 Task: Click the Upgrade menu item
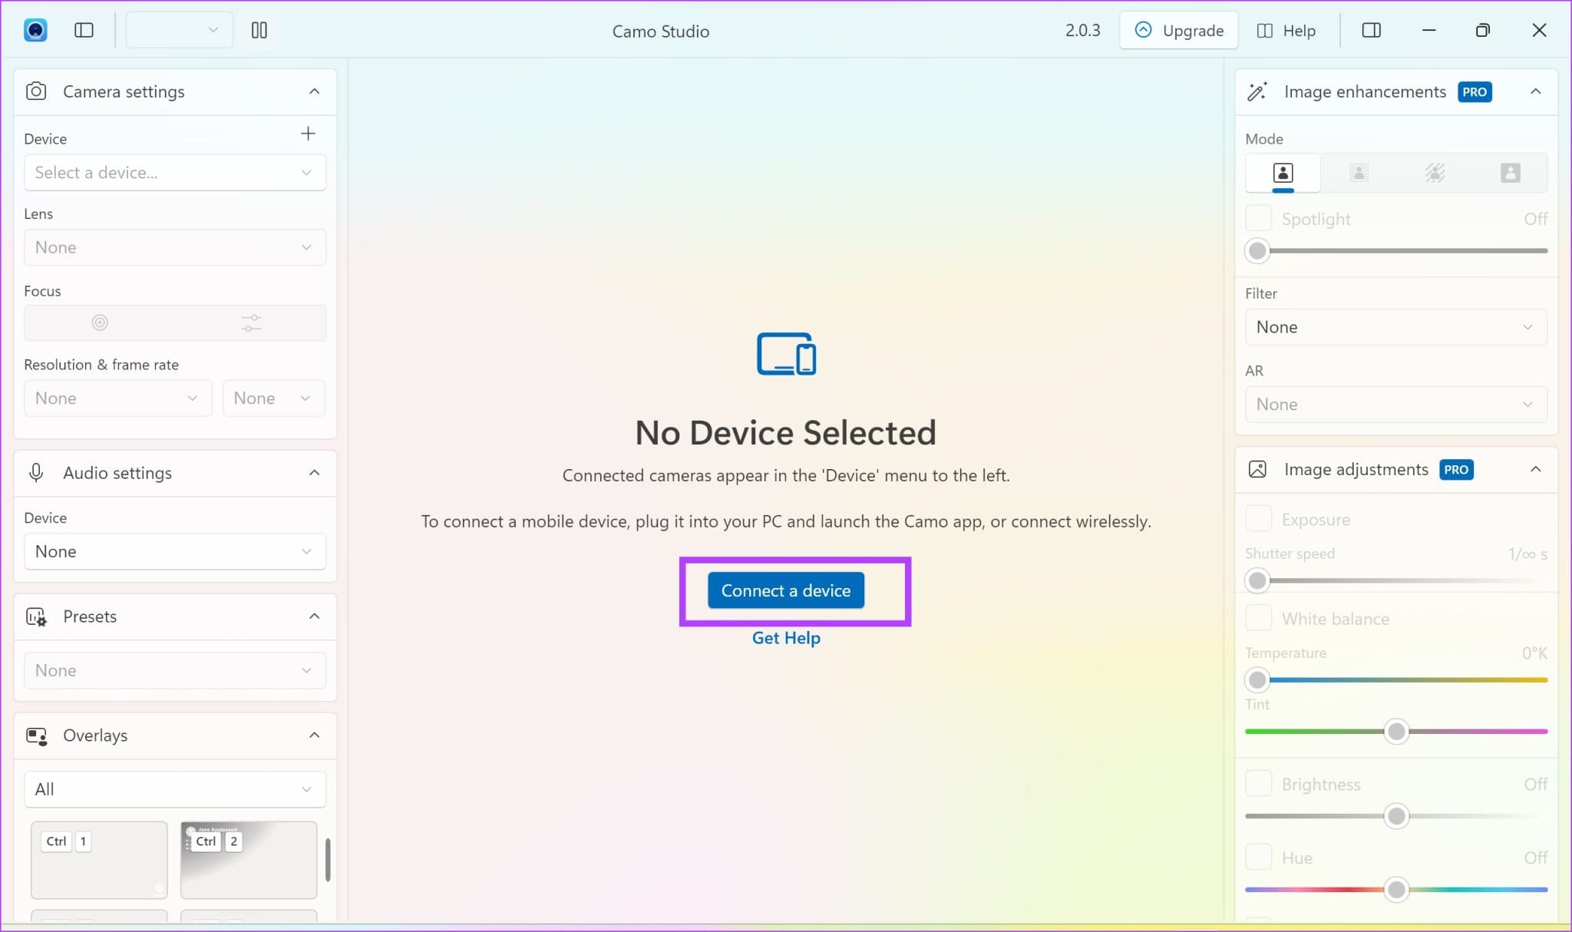tap(1178, 30)
